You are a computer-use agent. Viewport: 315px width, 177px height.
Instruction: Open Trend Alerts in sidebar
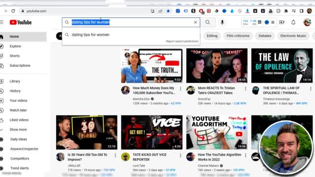20,168
